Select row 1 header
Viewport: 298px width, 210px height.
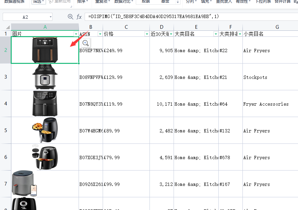point(5,34)
